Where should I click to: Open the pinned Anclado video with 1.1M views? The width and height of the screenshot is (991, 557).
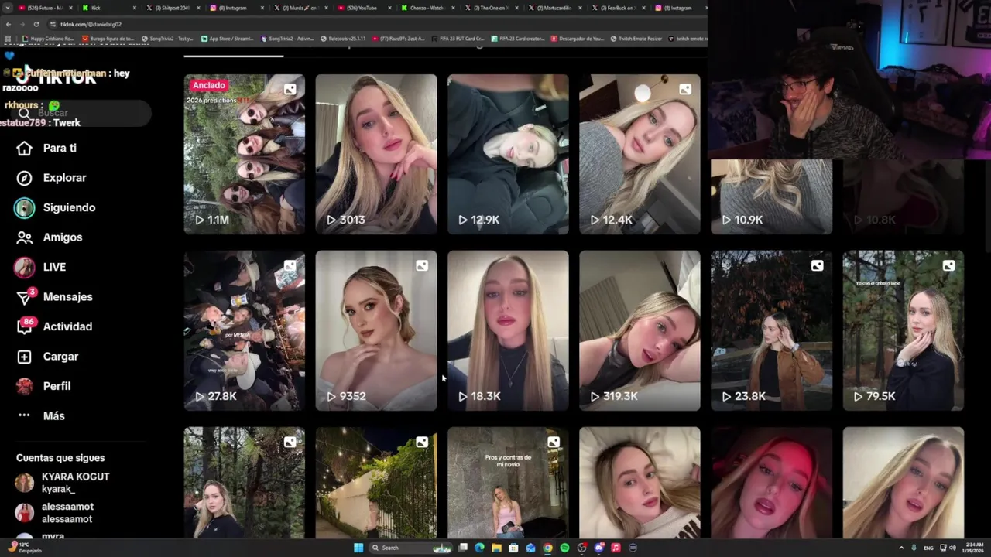coord(244,154)
